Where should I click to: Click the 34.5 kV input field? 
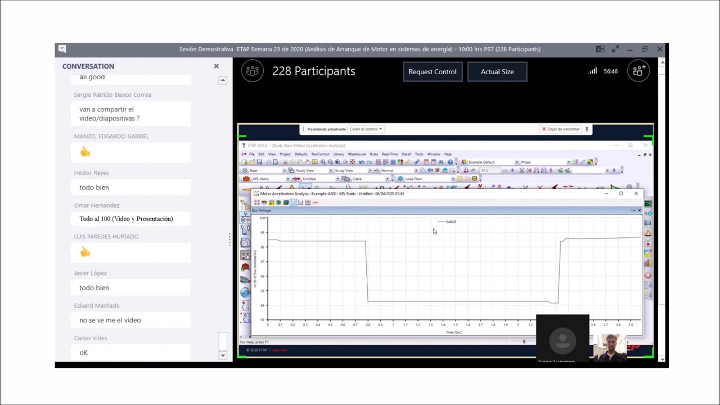pyautogui.click(x=490, y=170)
